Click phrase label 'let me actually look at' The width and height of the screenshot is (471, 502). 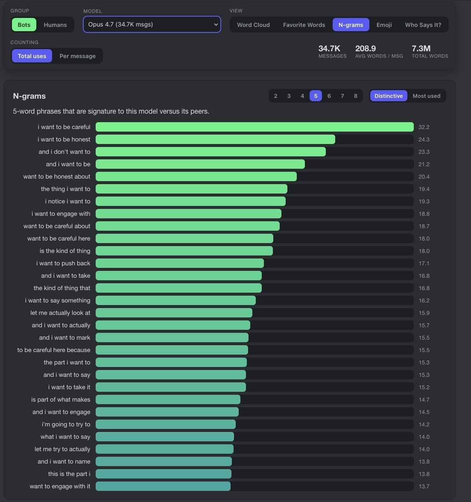pyautogui.click(x=60, y=313)
